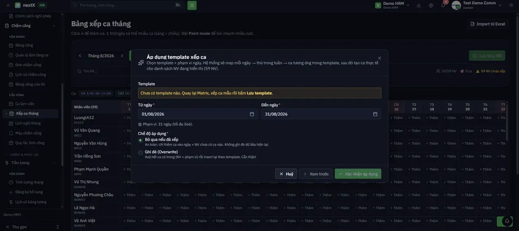
Task: Click the Huỷ cancel button
Action: (x=286, y=174)
